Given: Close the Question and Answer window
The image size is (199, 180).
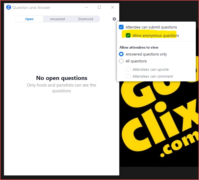Looking at the screenshot, I should [x=113, y=7].
